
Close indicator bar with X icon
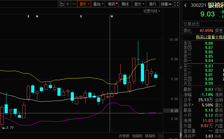160,136
